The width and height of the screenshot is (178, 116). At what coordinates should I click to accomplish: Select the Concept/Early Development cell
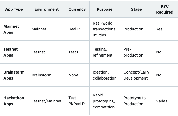click(136, 75)
